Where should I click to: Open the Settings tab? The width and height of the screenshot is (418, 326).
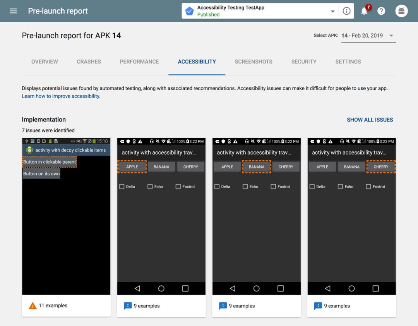348,62
